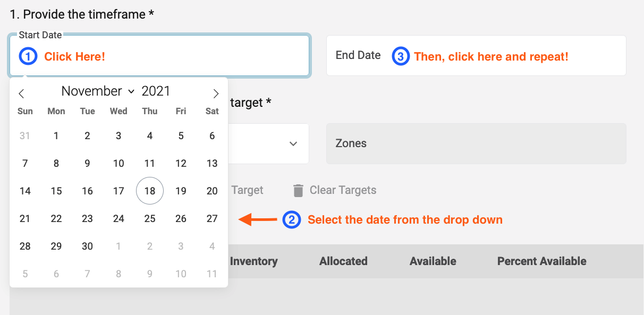Viewport: 644px width, 315px height.
Task: Click the End Date field
Action: point(476,56)
